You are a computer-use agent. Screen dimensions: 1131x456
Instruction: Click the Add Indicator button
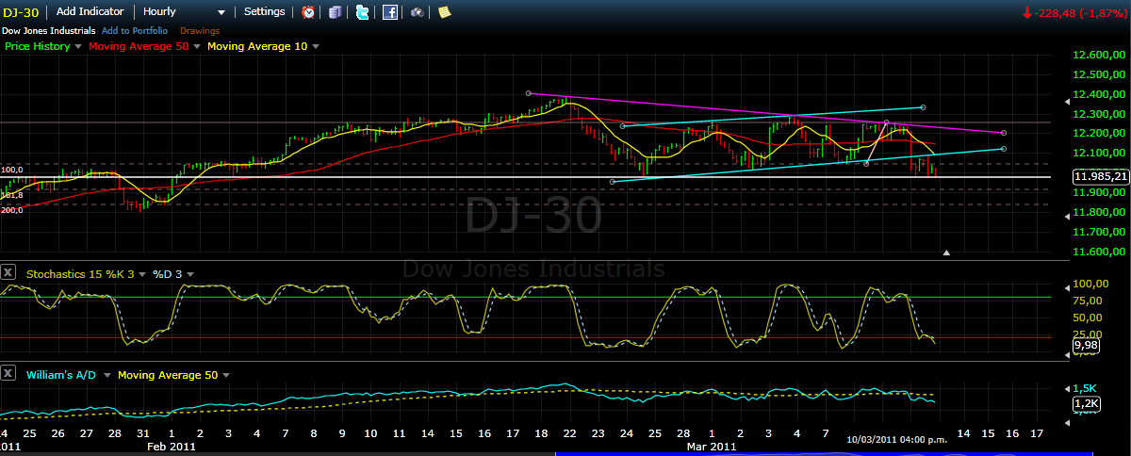pyautogui.click(x=90, y=12)
